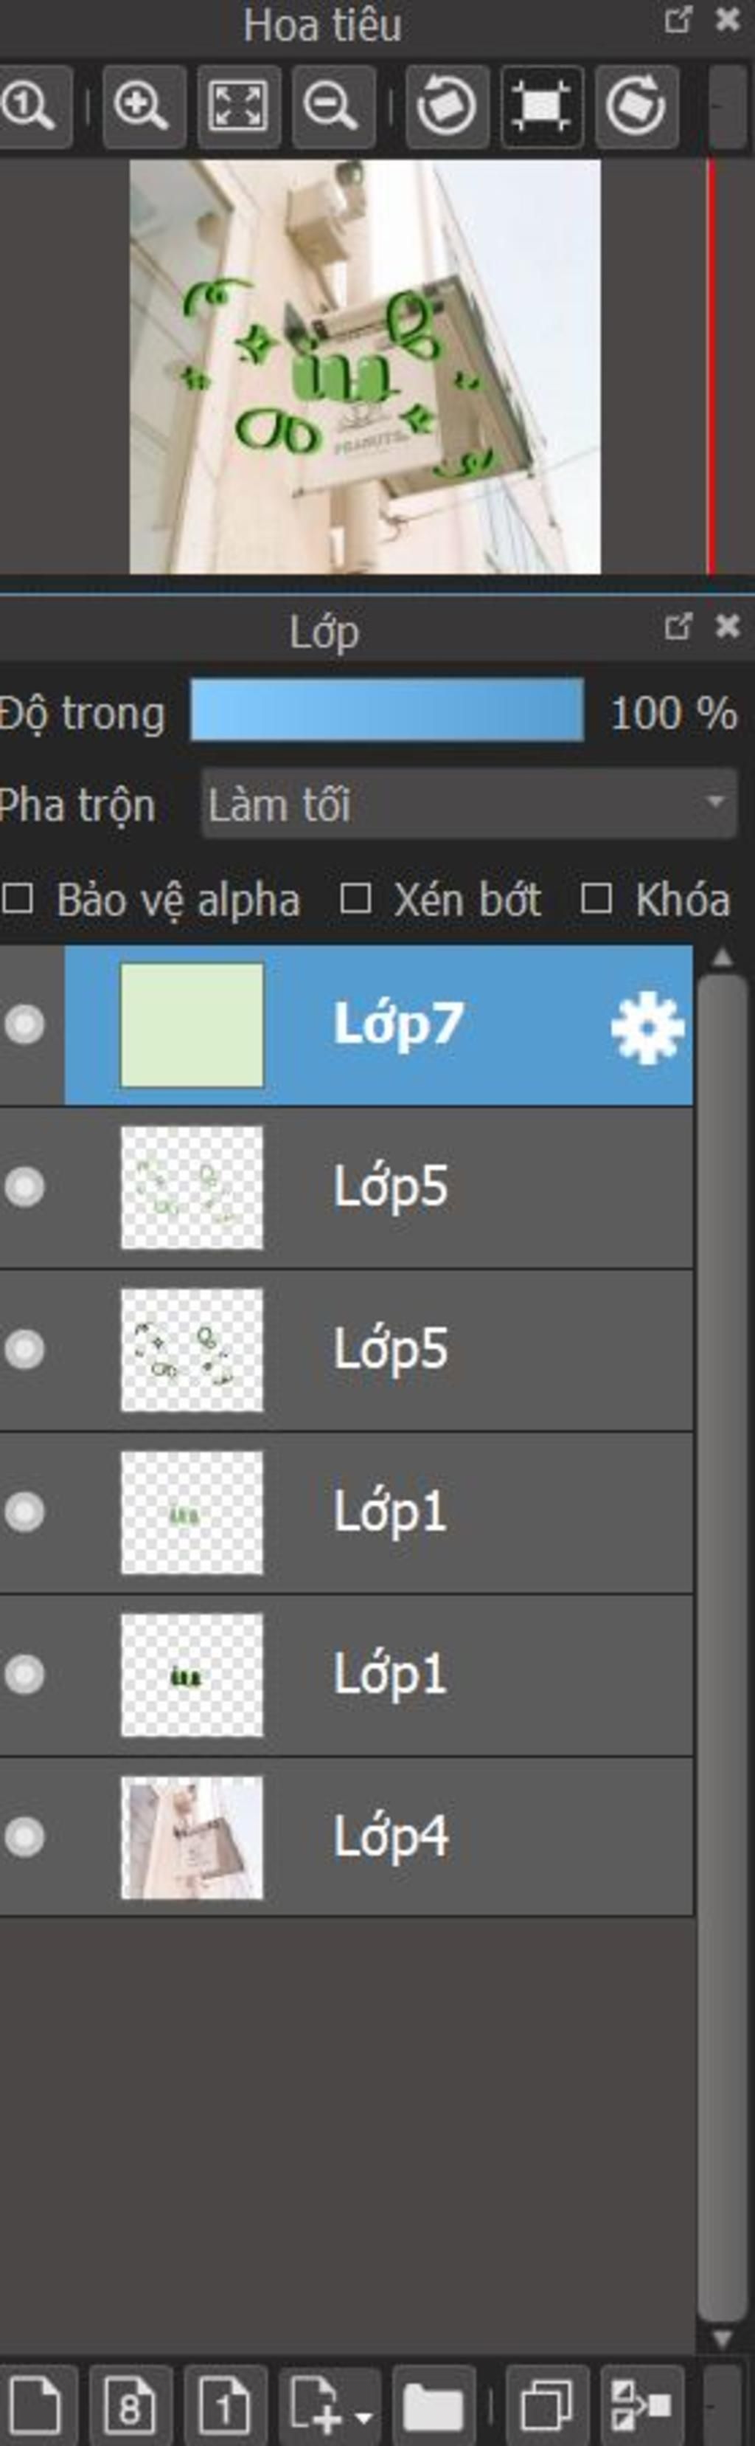Click the zoom in magnifier icon
755x2446 pixels.
click(x=142, y=106)
